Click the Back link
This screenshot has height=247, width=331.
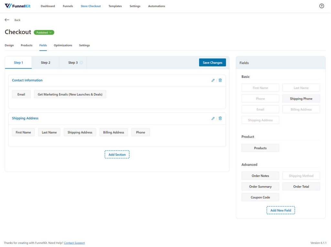17,20
